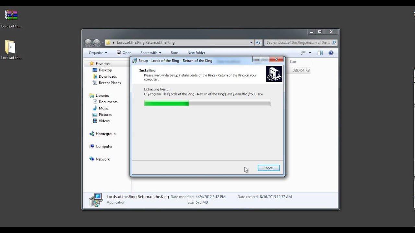Toggle the preview pane

pyautogui.click(x=320, y=53)
